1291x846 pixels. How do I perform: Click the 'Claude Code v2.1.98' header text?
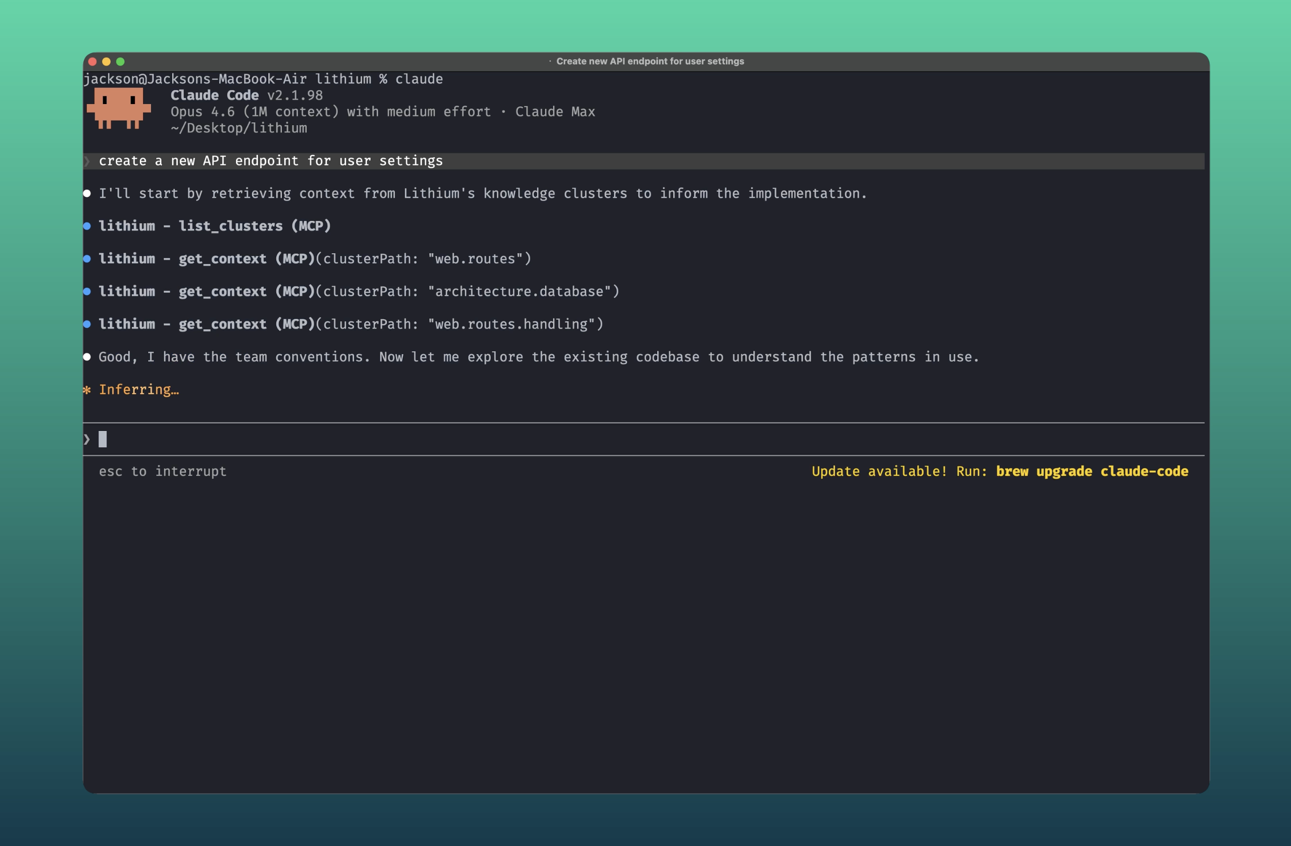(247, 96)
